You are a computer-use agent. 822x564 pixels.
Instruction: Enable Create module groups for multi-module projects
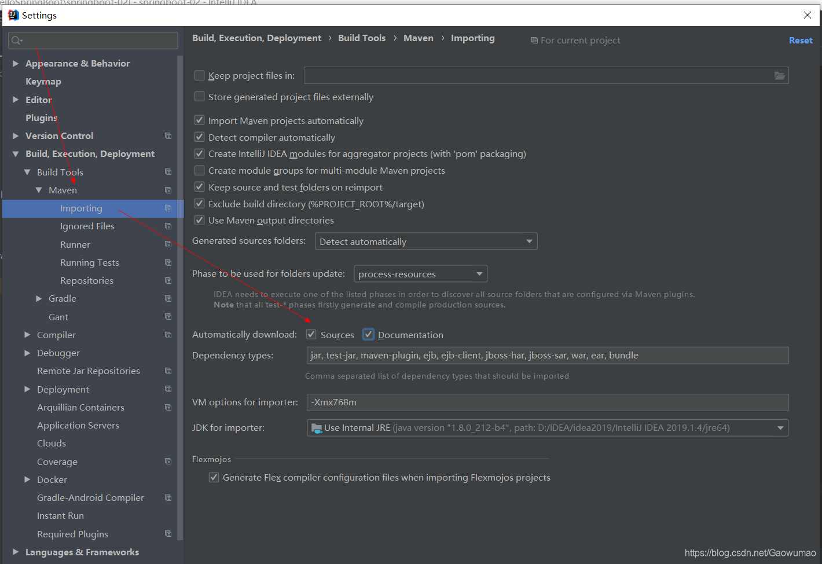click(x=200, y=170)
